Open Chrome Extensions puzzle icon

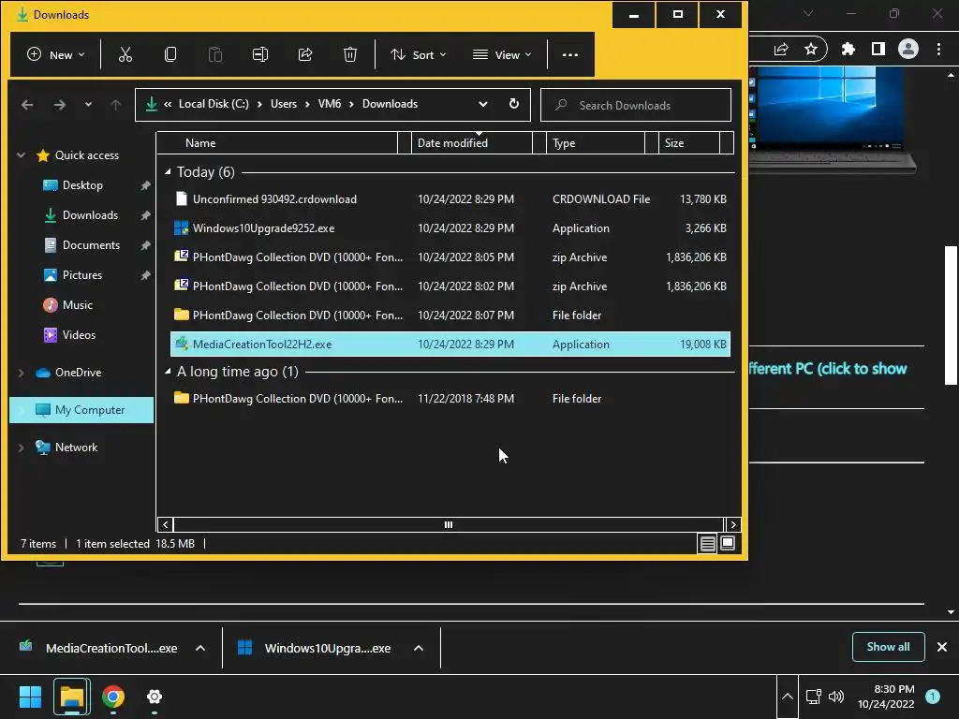[x=848, y=49]
